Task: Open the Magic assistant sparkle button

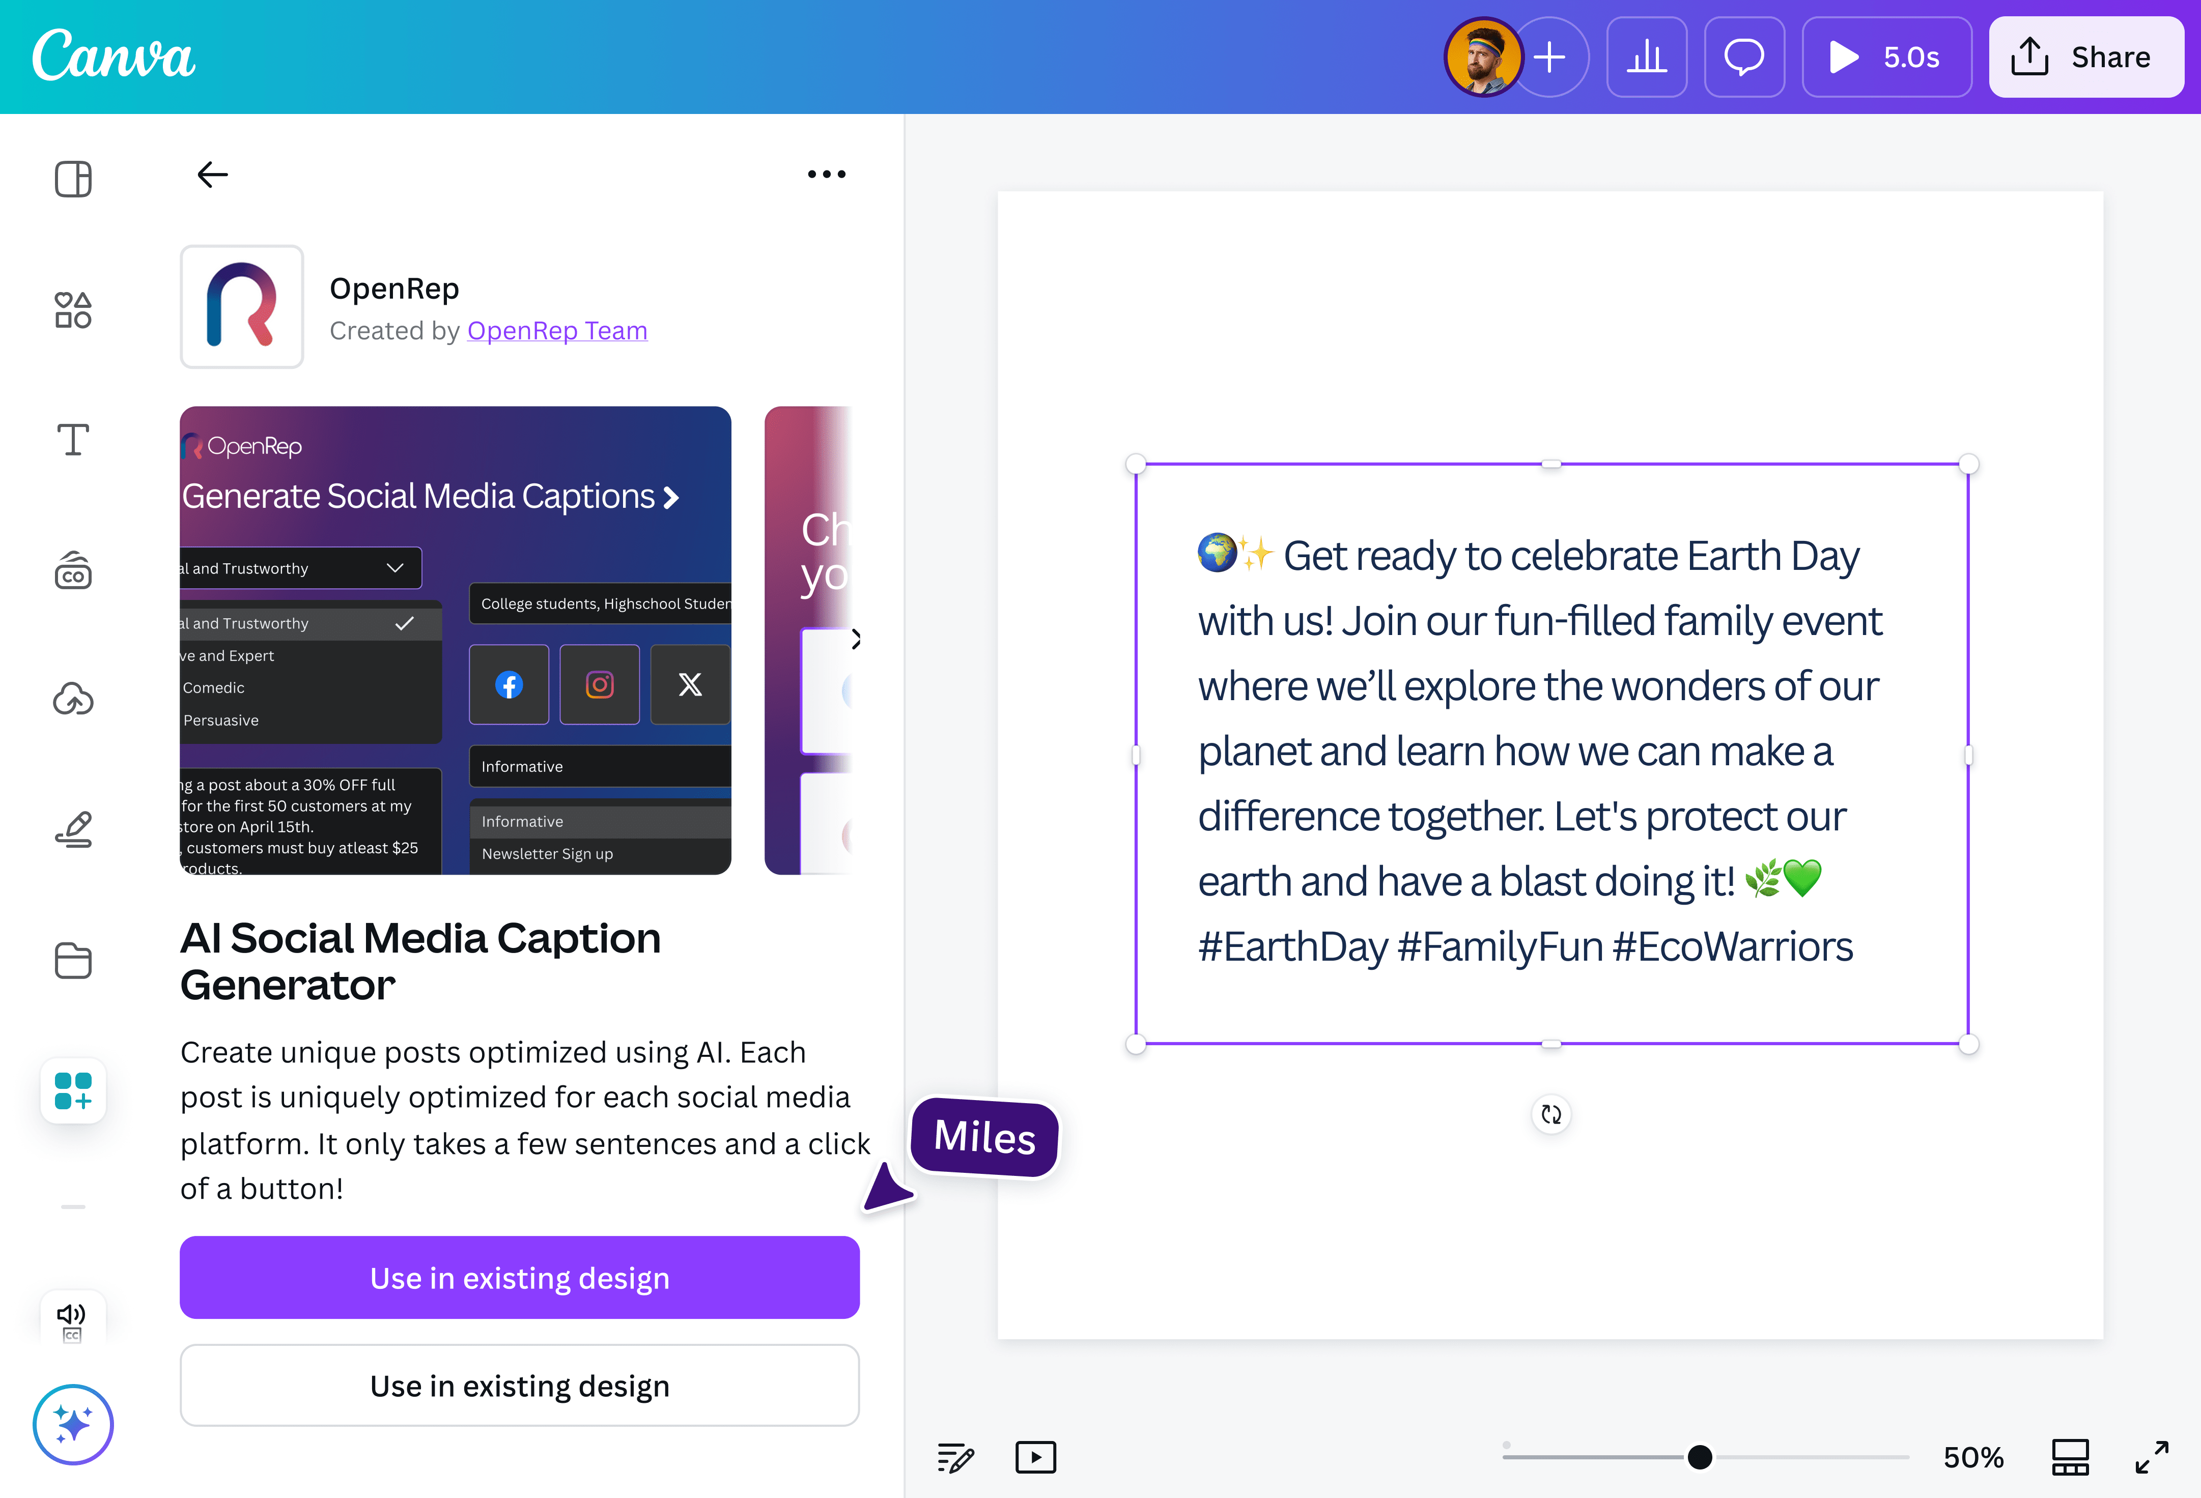Action: 73,1423
